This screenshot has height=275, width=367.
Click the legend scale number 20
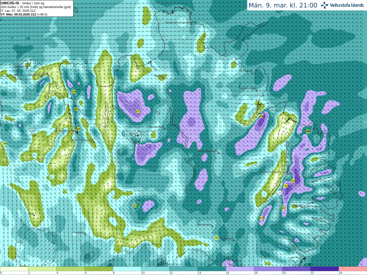[284, 273]
